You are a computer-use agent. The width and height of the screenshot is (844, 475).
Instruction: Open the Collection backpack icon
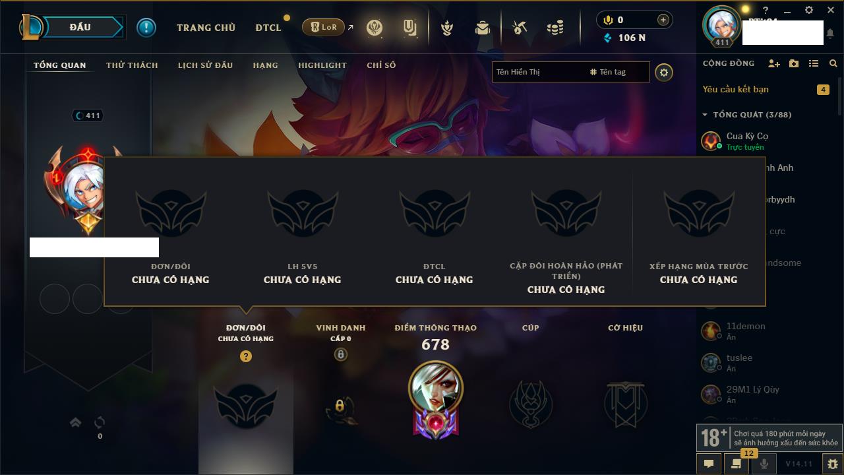[483, 28]
